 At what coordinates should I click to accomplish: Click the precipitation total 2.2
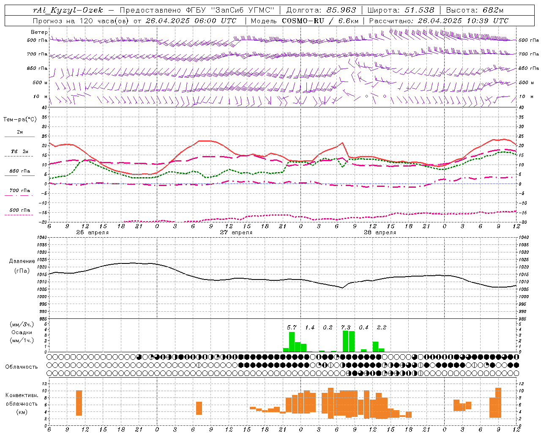[382, 327]
